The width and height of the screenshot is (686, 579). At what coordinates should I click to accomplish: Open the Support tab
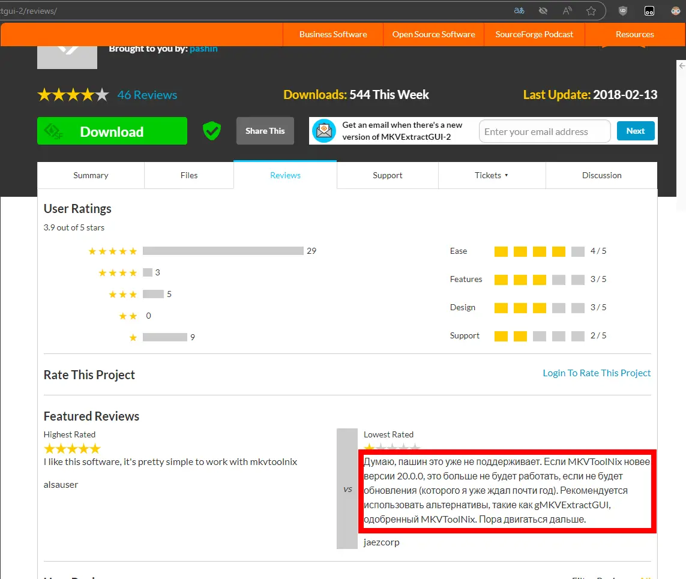pyautogui.click(x=388, y=175)
